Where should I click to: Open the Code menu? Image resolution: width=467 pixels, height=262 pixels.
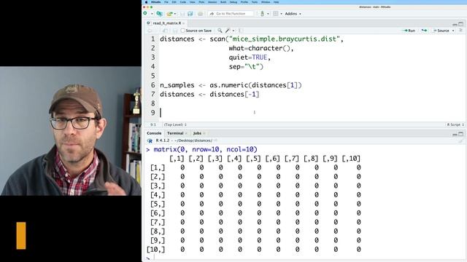coord(183,2)
